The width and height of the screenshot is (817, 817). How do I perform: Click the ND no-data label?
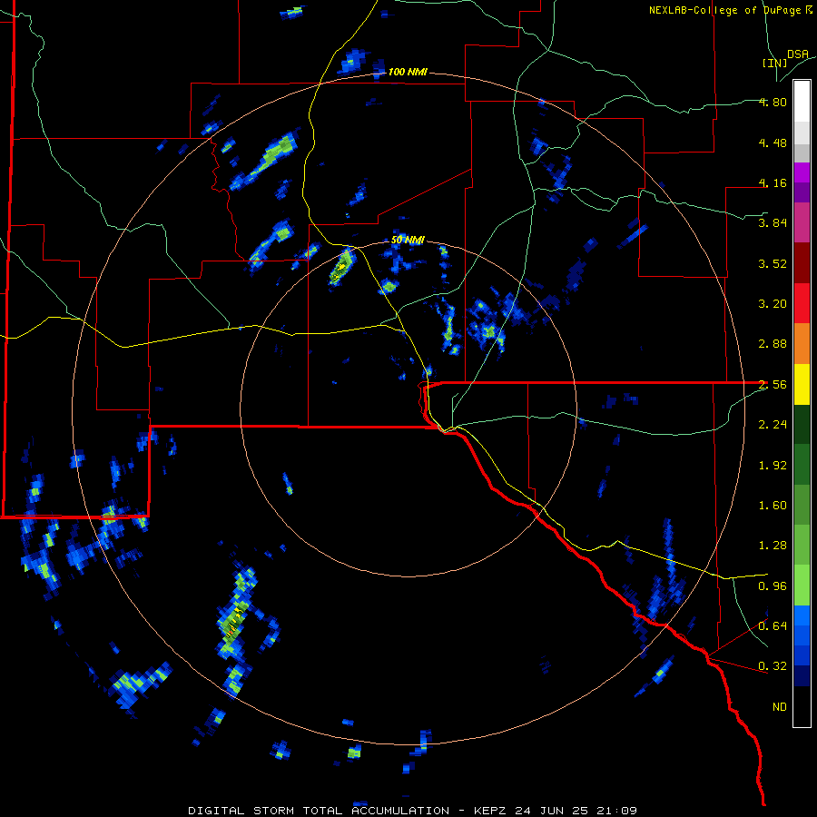coord(780,707)
